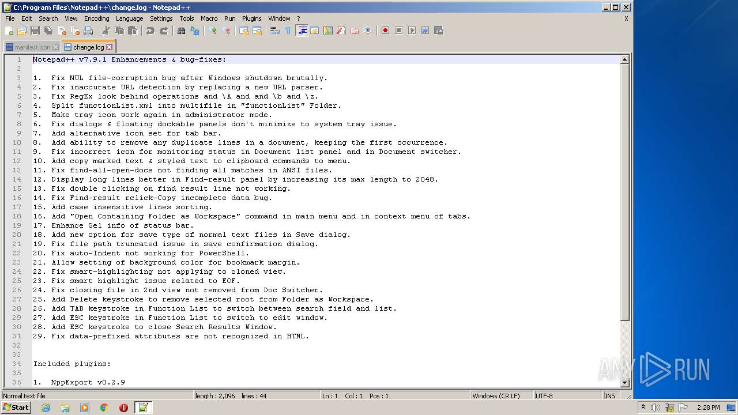Create a new document with the New icon
Screen dimensions: 738x415
(9, 31)
